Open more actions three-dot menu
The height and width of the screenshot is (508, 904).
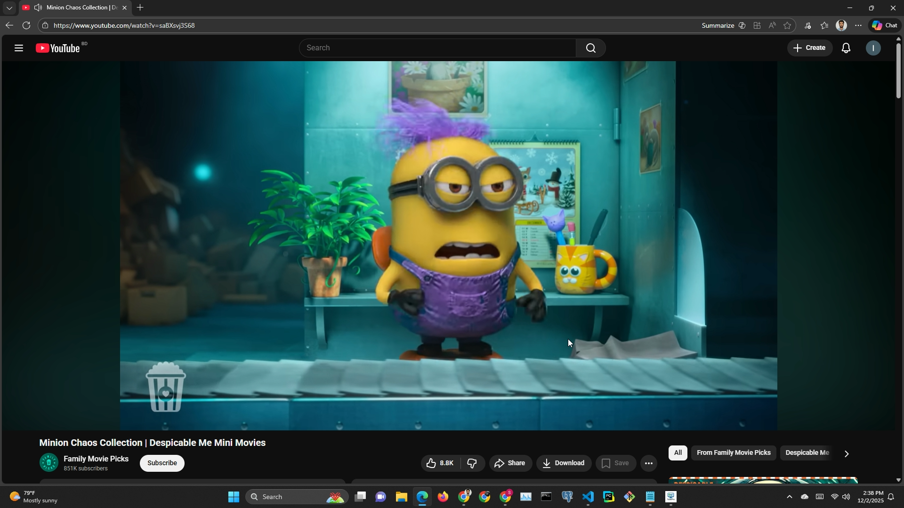pyautogui.click(x=648, y=463)
